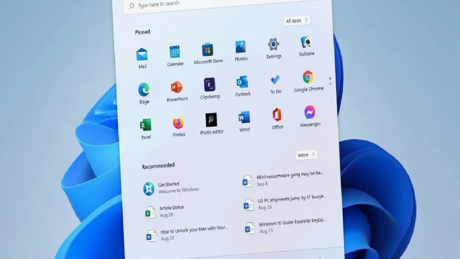This screenshot has height=259, width=460.
Task: Click the Excel icon beside Article Status
Action: pyautogui.click(x=150, y=212)
